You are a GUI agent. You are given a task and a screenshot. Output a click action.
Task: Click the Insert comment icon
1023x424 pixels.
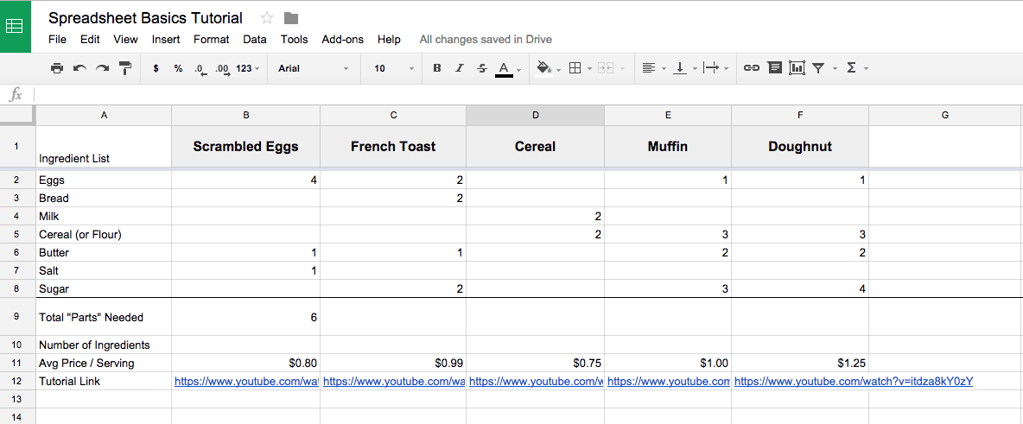774,68
